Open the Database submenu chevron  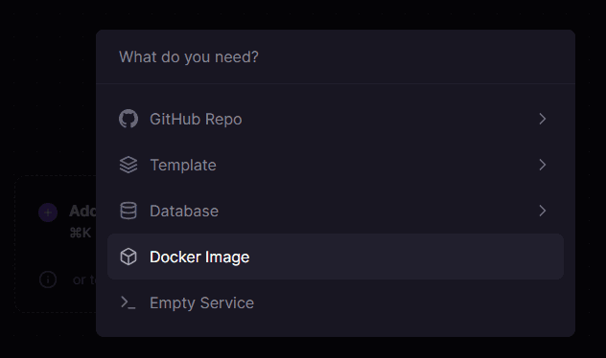543,211
